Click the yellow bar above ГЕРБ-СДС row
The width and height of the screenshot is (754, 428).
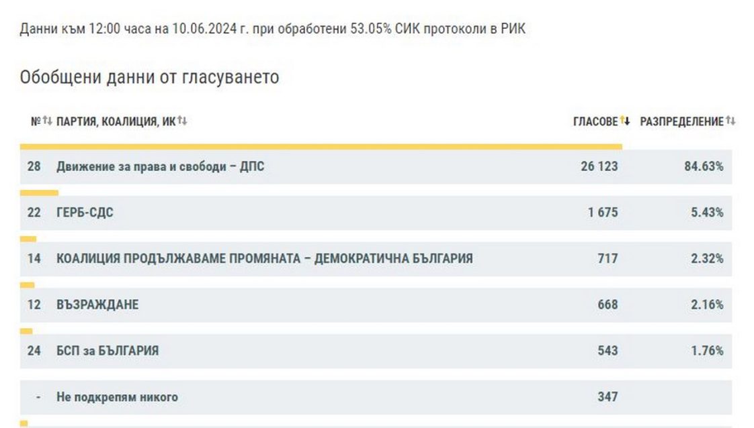pyautogui.click(x=39, y=193)
